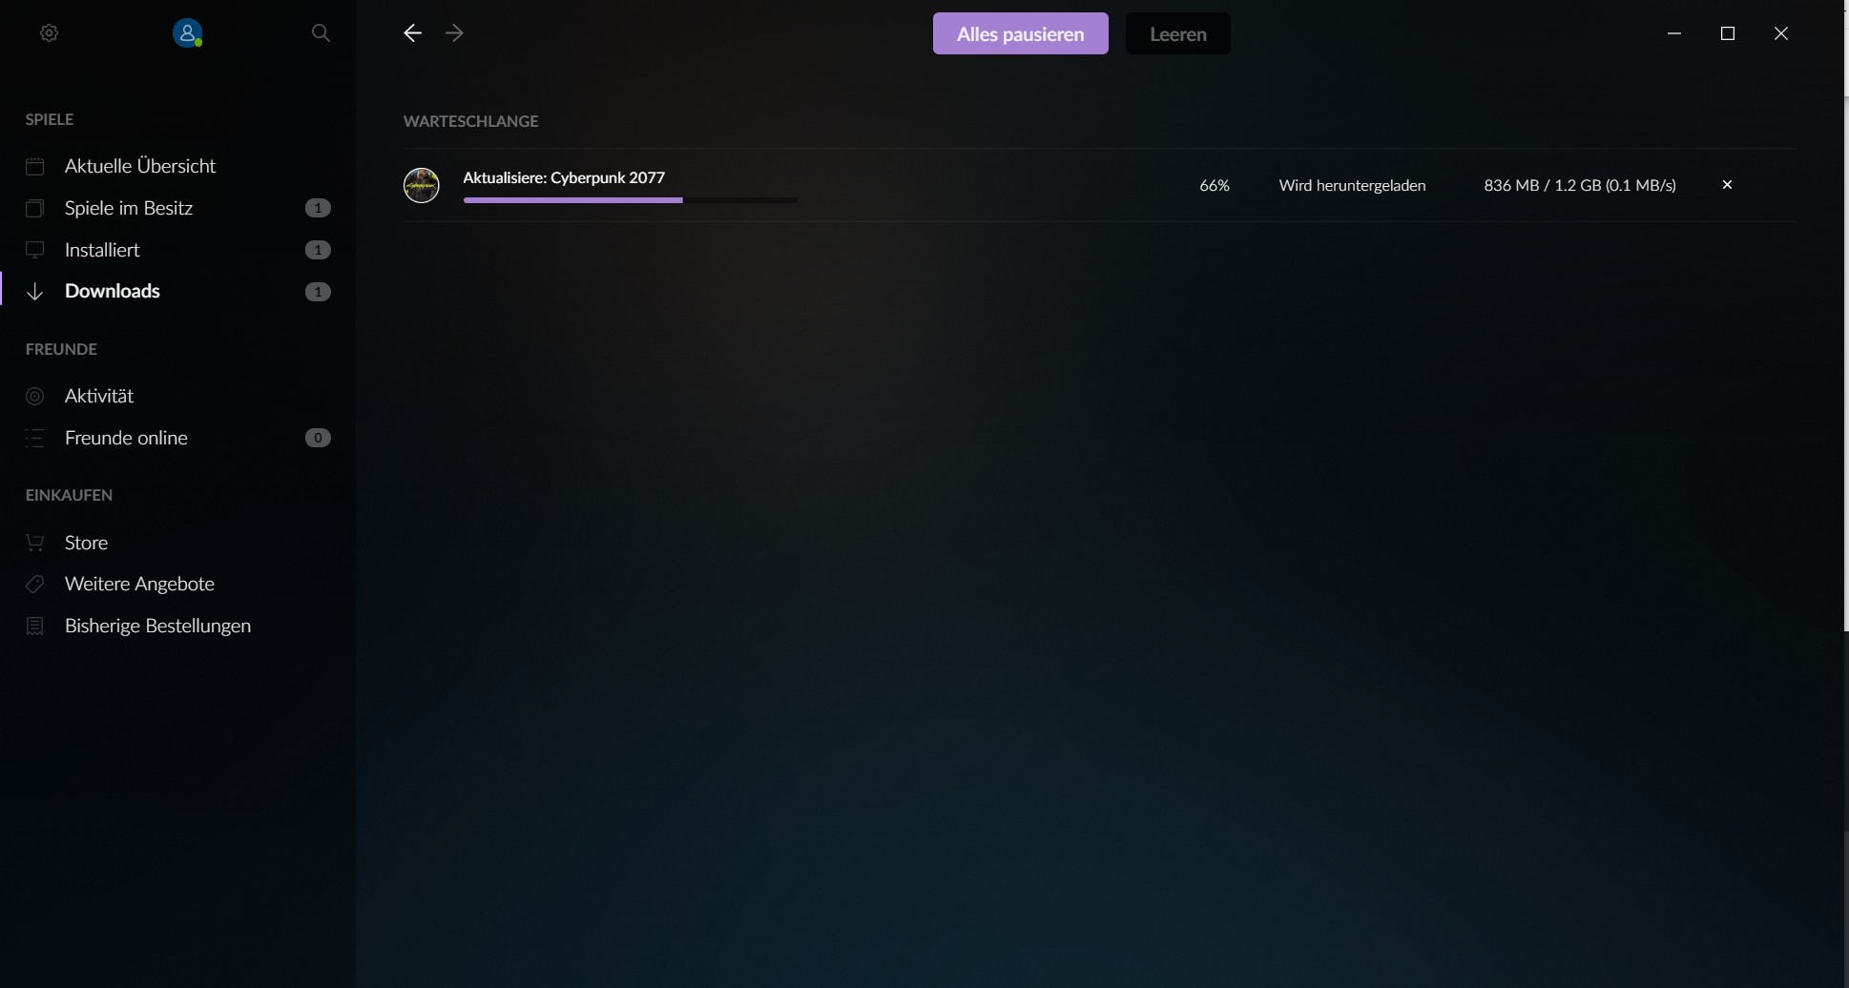The image size is (1849, 988).
Task: Cancel the Cyberpunk 2077 update download
Action: coord(1727,185)
